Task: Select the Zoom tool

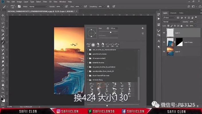Action: (x=3, y=89)
